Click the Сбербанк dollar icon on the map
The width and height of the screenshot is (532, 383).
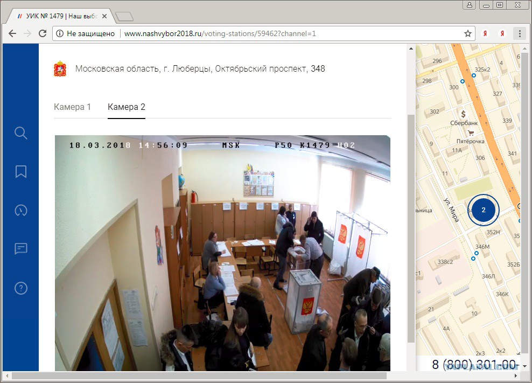pos(463,114)
